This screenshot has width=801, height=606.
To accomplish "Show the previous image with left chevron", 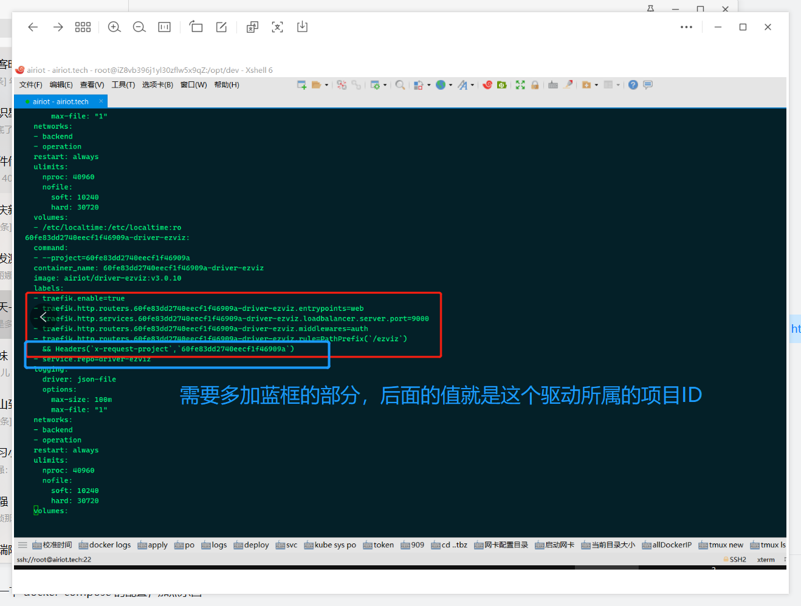I will coord(43,317).
